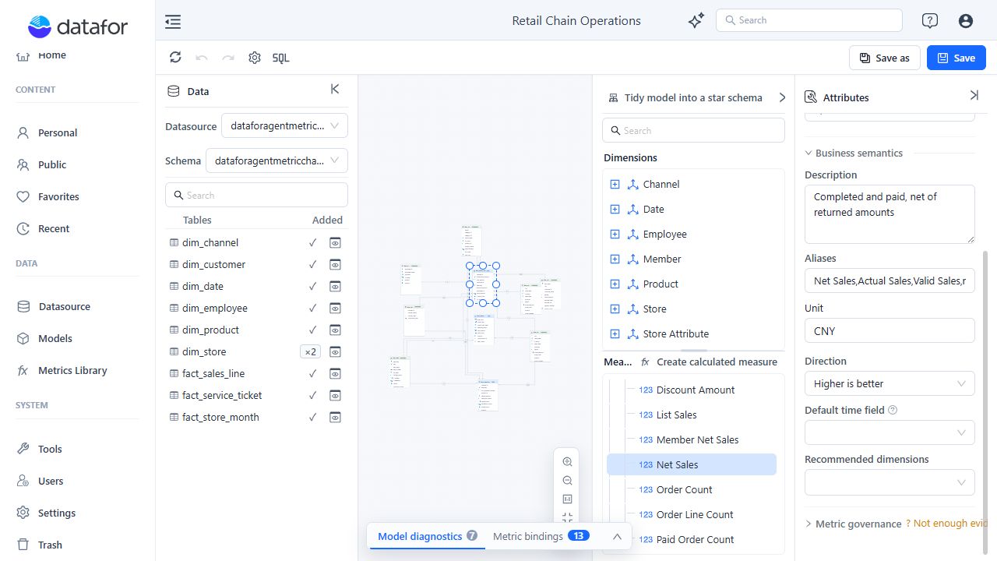Click the fx calculated measure icon
997x561 pixels.
pos(645,362)
